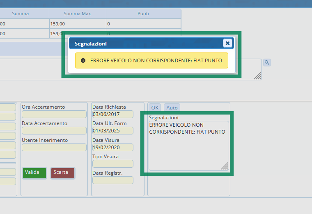Screen dimensions: 312x214
Task: Focus the Utente Inserimento field
Action: (54, 148)
